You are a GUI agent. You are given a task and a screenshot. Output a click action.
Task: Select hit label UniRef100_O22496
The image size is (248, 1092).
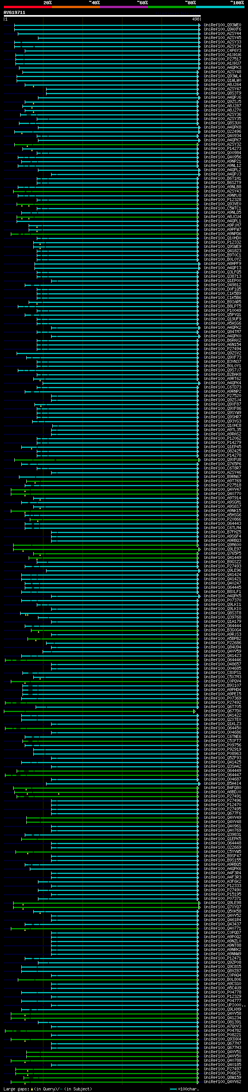[222, 131]
